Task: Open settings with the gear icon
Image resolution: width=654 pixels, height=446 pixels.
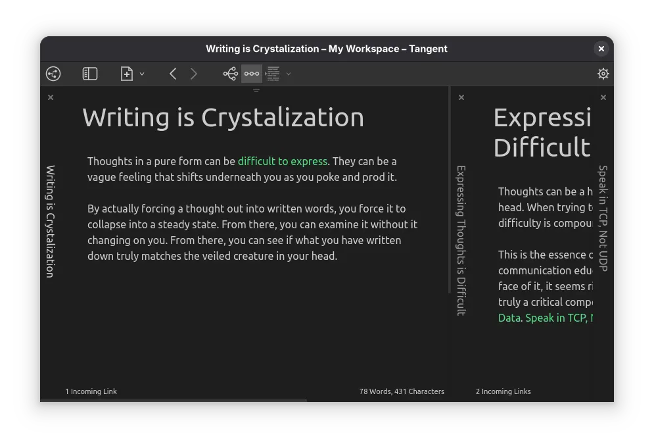Action: (x=603, y=74)
